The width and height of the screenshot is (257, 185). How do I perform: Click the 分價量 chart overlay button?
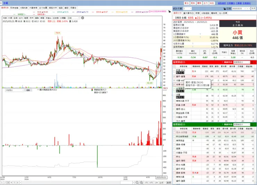63,18
